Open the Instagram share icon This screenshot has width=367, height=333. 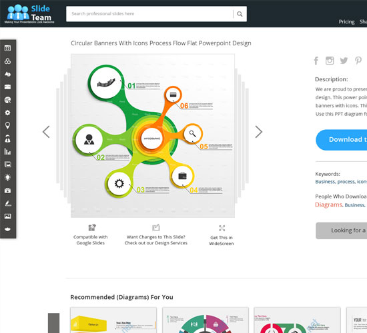(330, 61)
